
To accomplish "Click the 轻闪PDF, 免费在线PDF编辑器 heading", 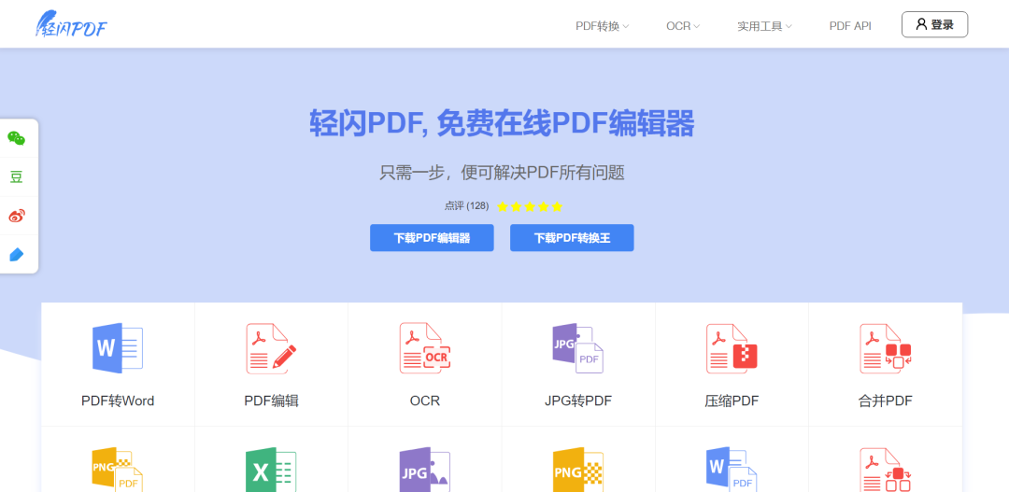I will coord(502,124).
